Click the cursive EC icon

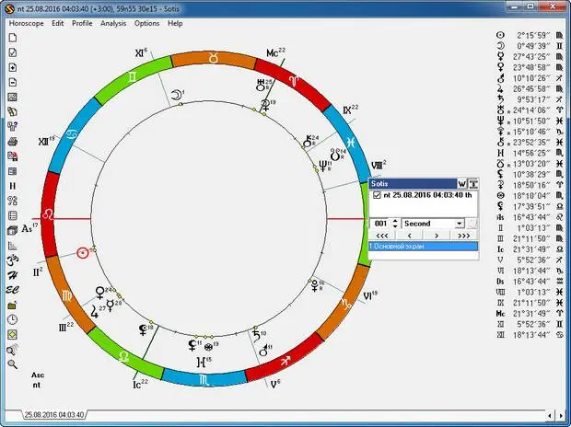tap(12, 290)
